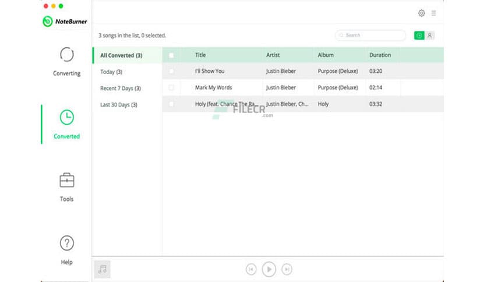Switch to green history clock view
This screenshot has width=487, height=282.
[x=419, y=36]
